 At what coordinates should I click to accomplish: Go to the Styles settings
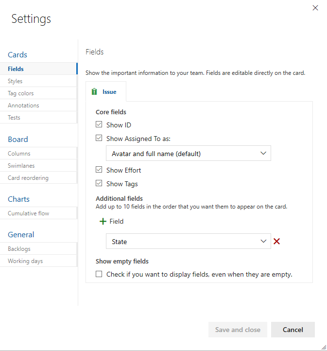point(38,81)
